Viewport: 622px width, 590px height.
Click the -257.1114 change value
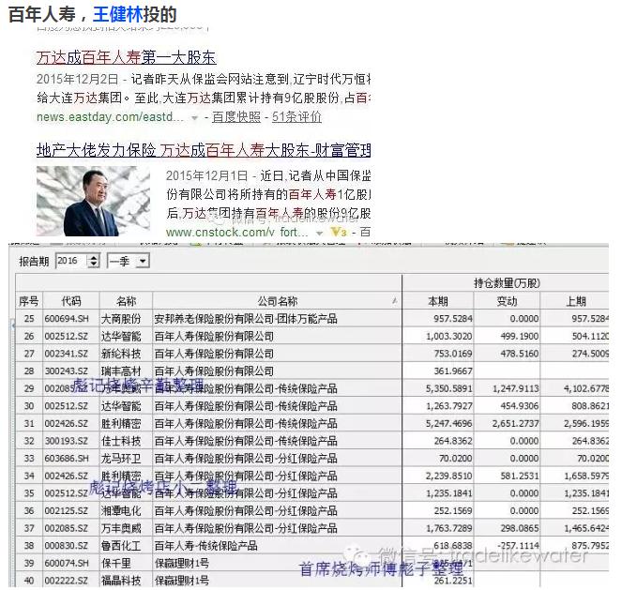518,546
